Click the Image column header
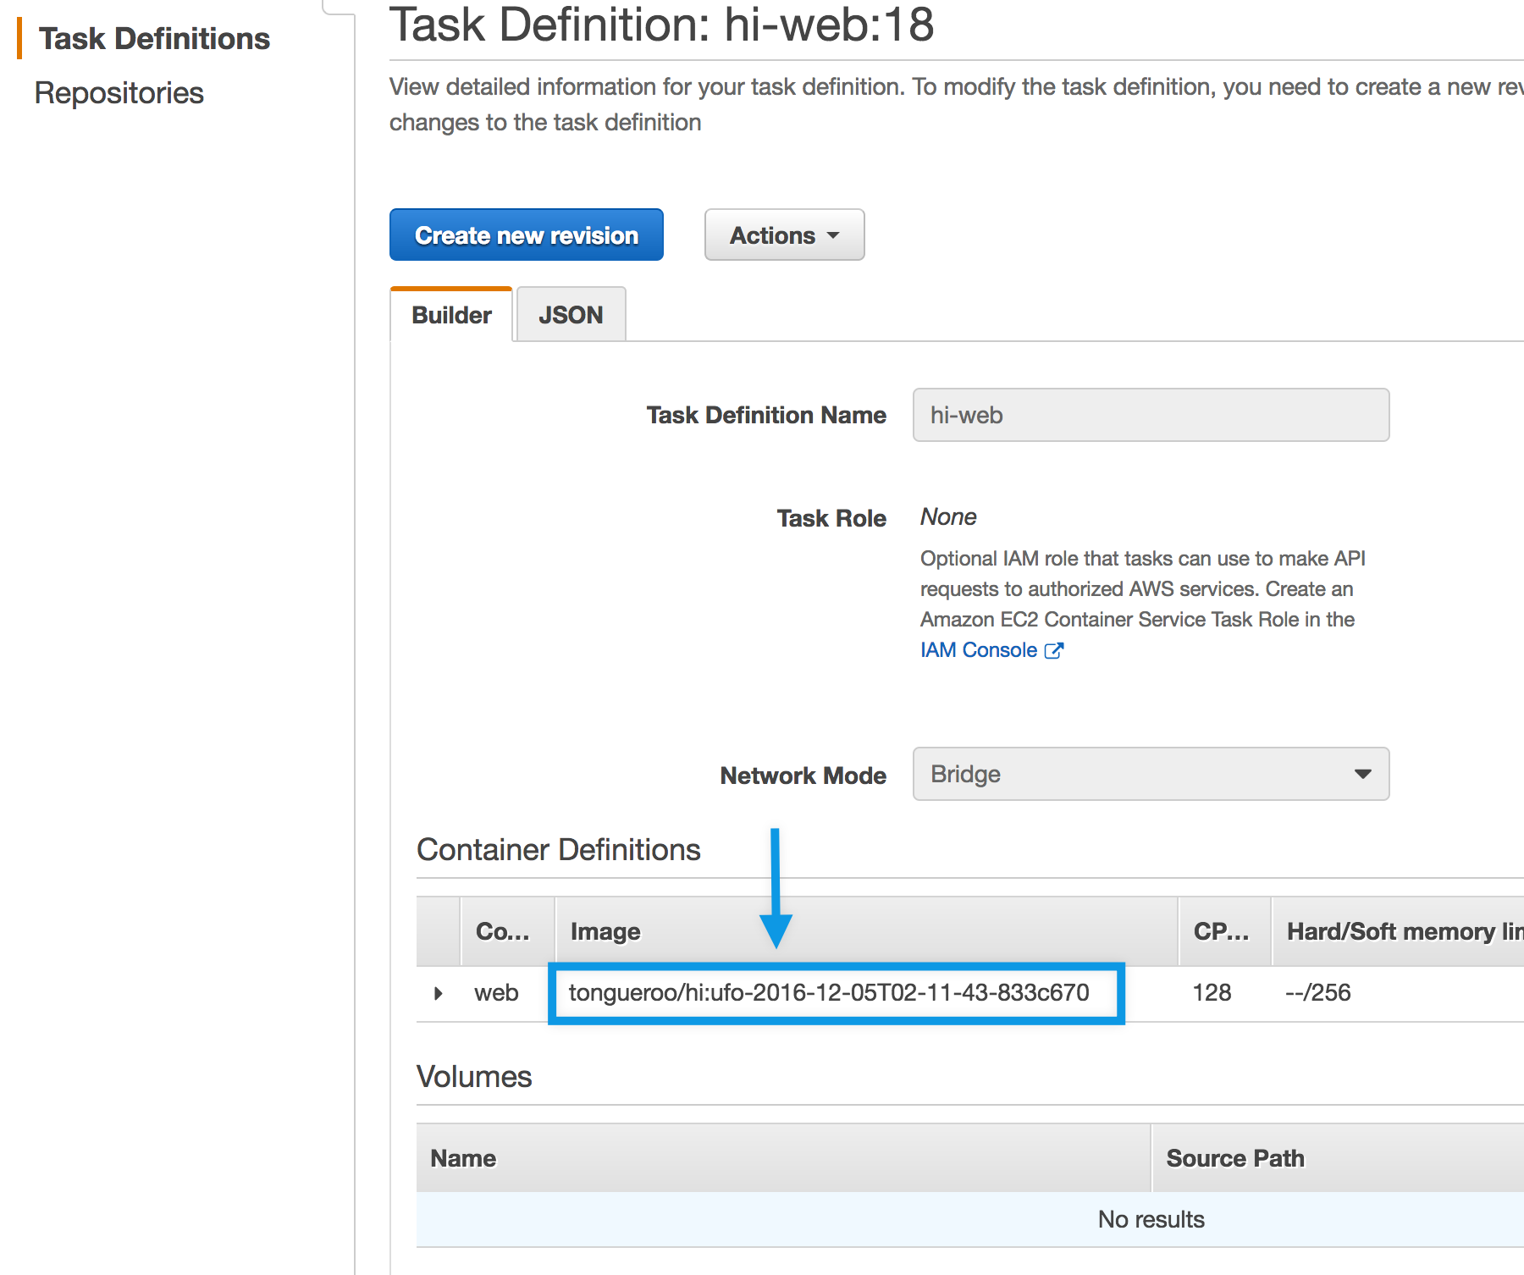The height and width of the screenshot is (1275, 1524). point(866,931)
